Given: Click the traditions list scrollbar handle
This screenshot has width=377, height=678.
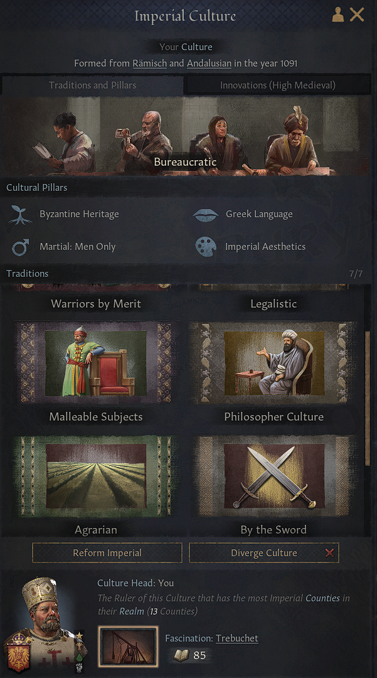Looking at the screenshot, I should (x=367, y=398).
